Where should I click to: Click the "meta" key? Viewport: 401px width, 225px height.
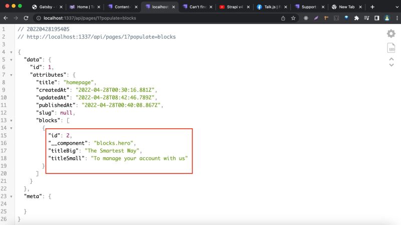33,196
